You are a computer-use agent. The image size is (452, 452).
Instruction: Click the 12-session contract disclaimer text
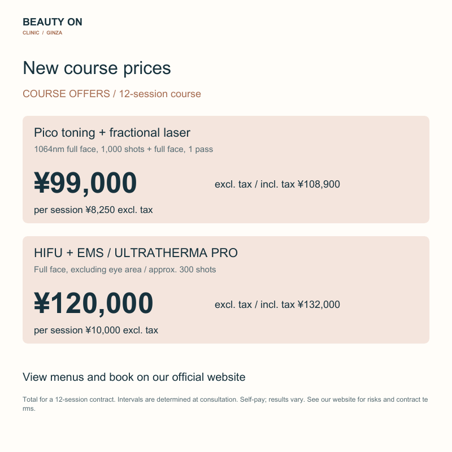[x=225, y=404]
